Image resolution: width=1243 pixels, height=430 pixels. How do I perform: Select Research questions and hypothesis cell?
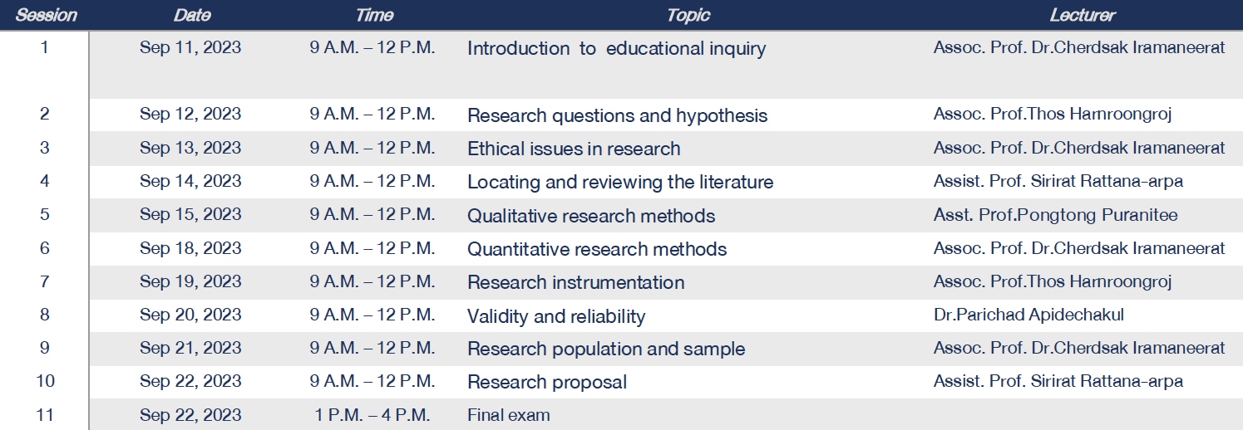tap(617, 115)
